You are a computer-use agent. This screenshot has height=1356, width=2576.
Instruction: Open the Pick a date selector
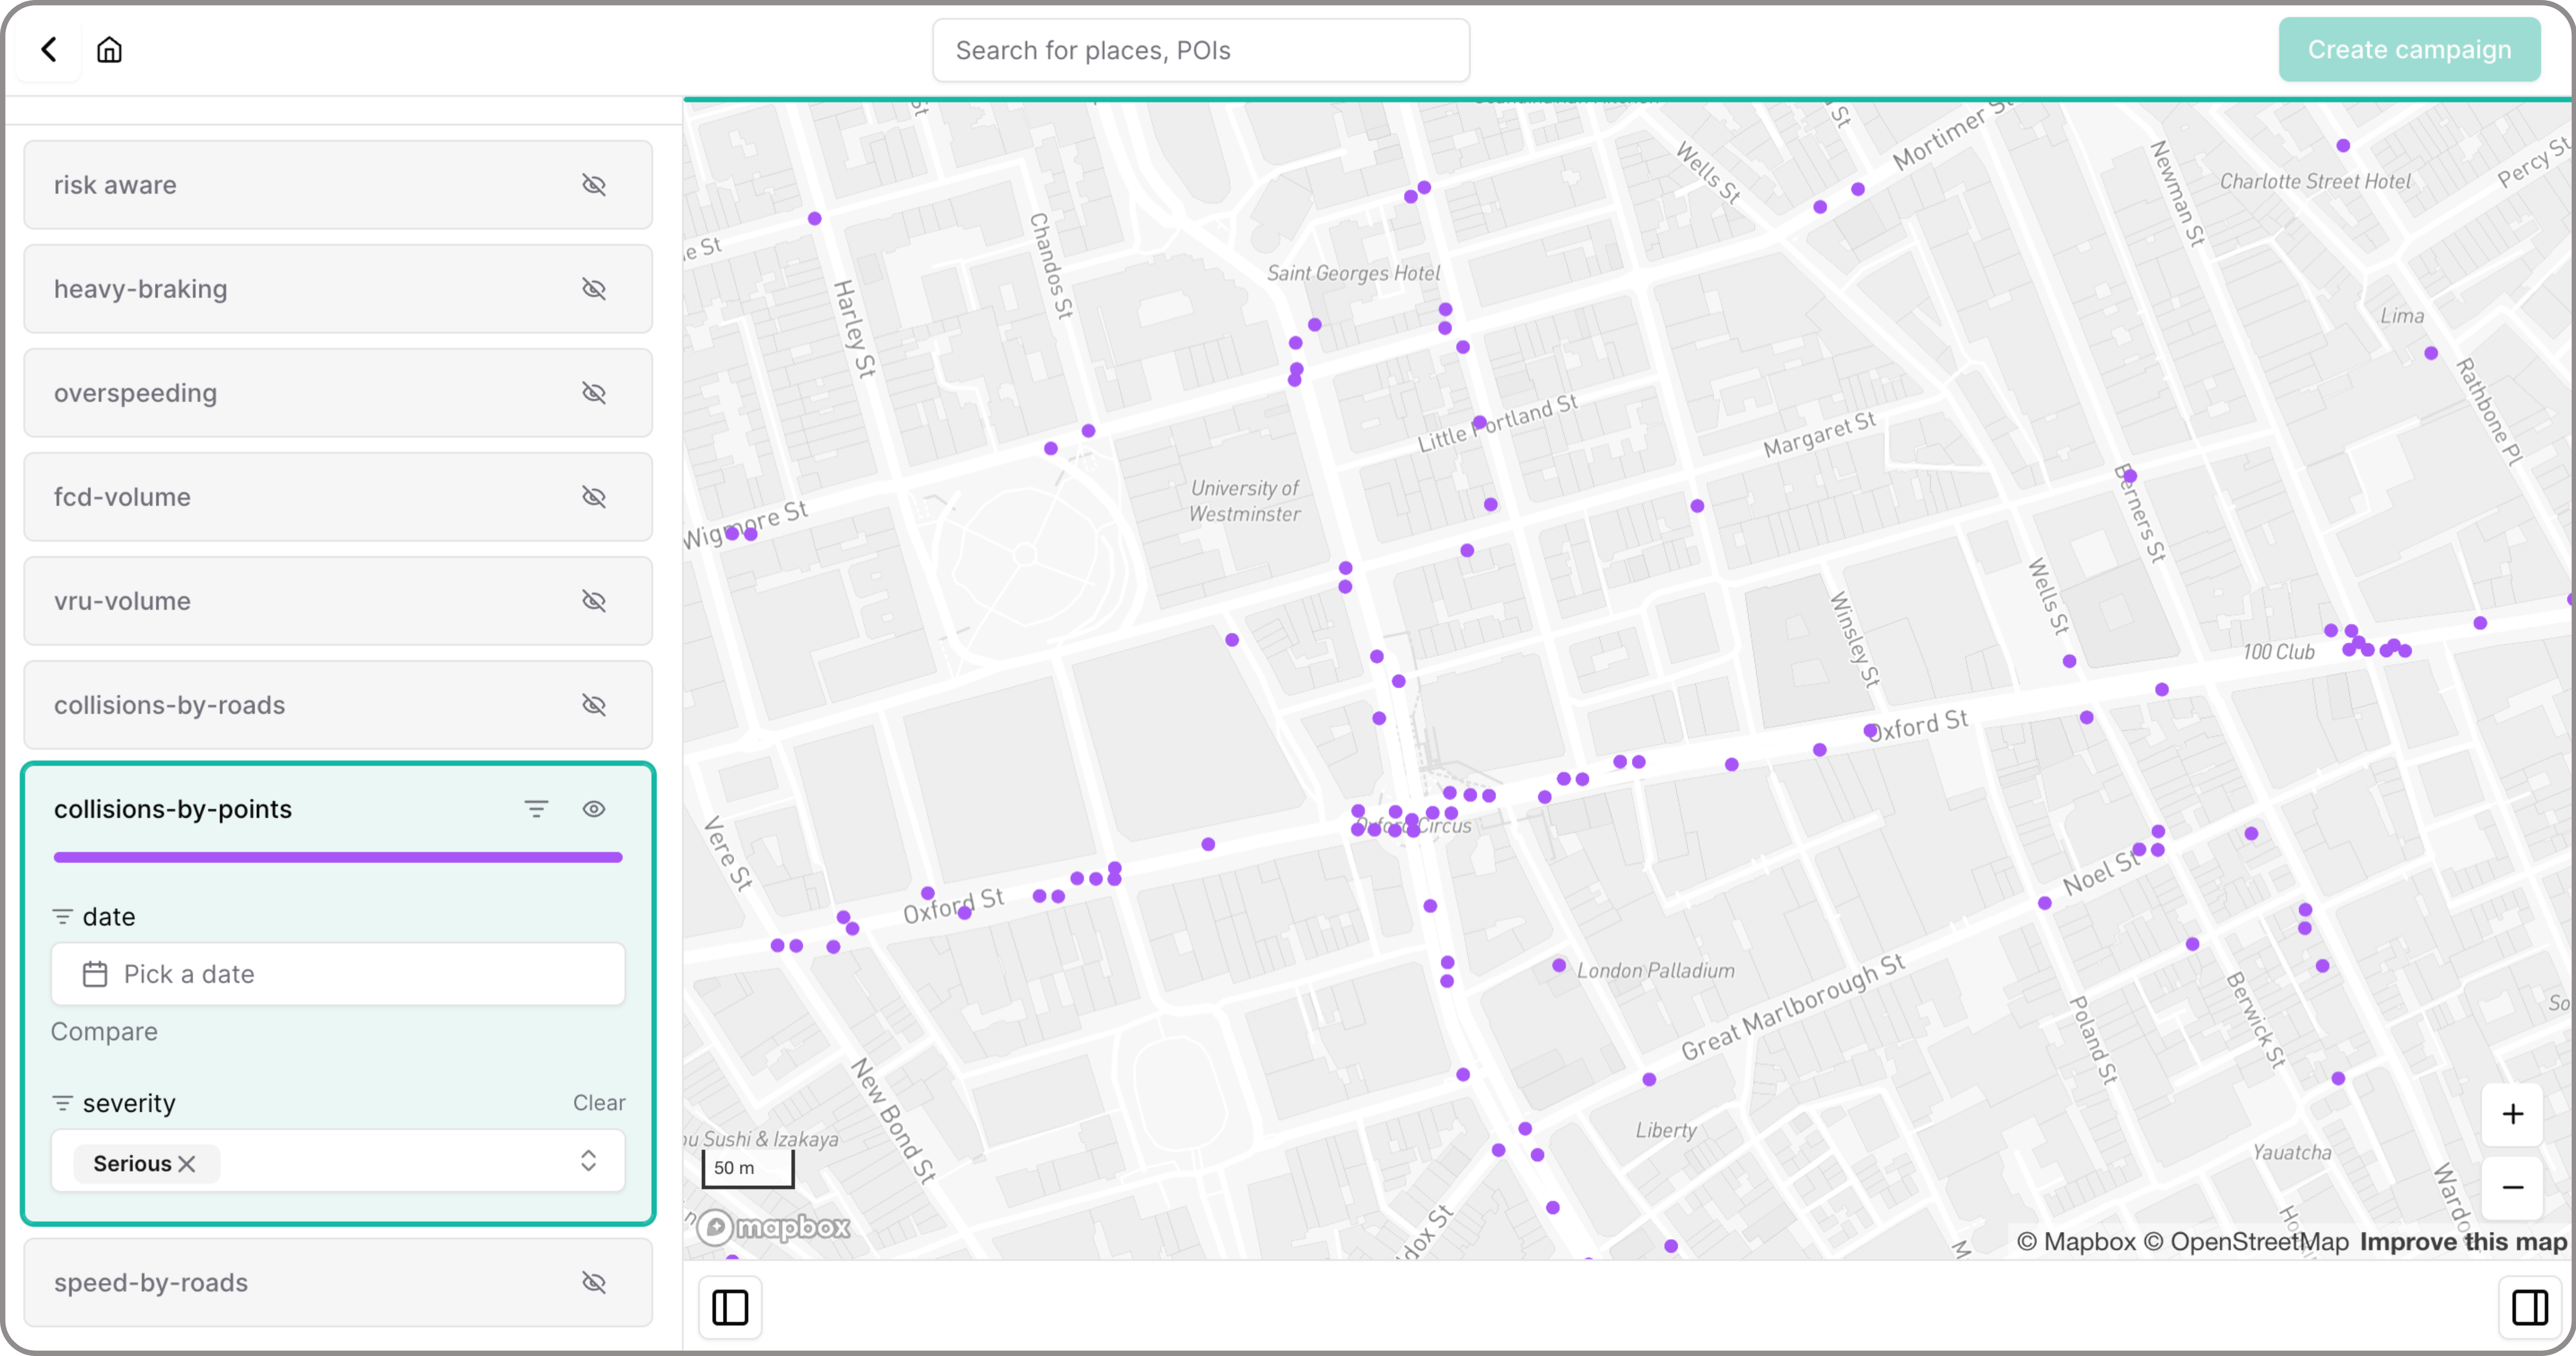click(x=338, y=974)
